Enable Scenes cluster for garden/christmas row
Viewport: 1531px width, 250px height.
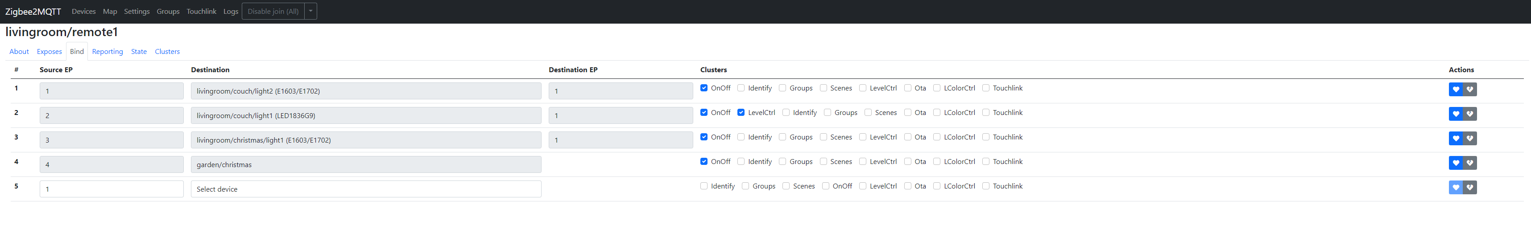823,161
